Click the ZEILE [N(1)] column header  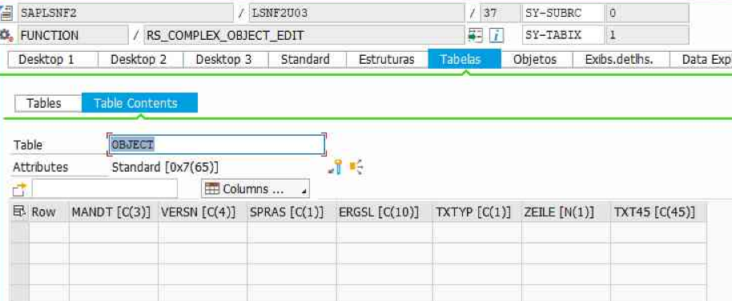point(565,212)
